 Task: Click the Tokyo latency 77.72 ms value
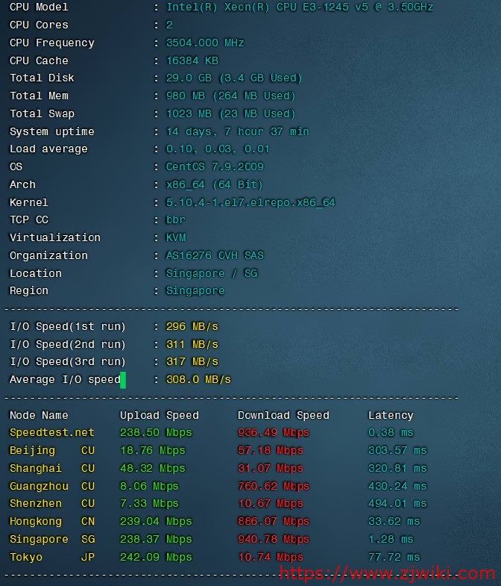click(394, 558)
